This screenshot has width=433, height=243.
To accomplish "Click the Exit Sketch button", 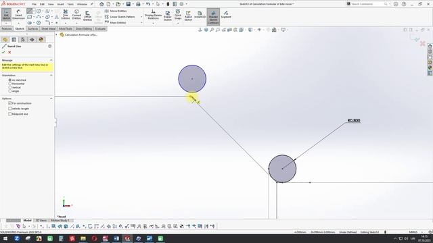I will pos(6,14).
